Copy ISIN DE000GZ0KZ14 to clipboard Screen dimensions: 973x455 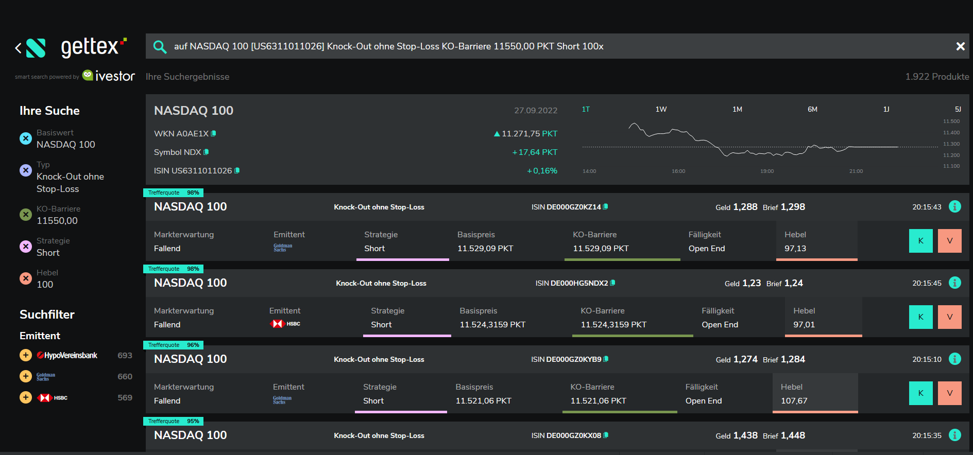(x=606, y=206)
